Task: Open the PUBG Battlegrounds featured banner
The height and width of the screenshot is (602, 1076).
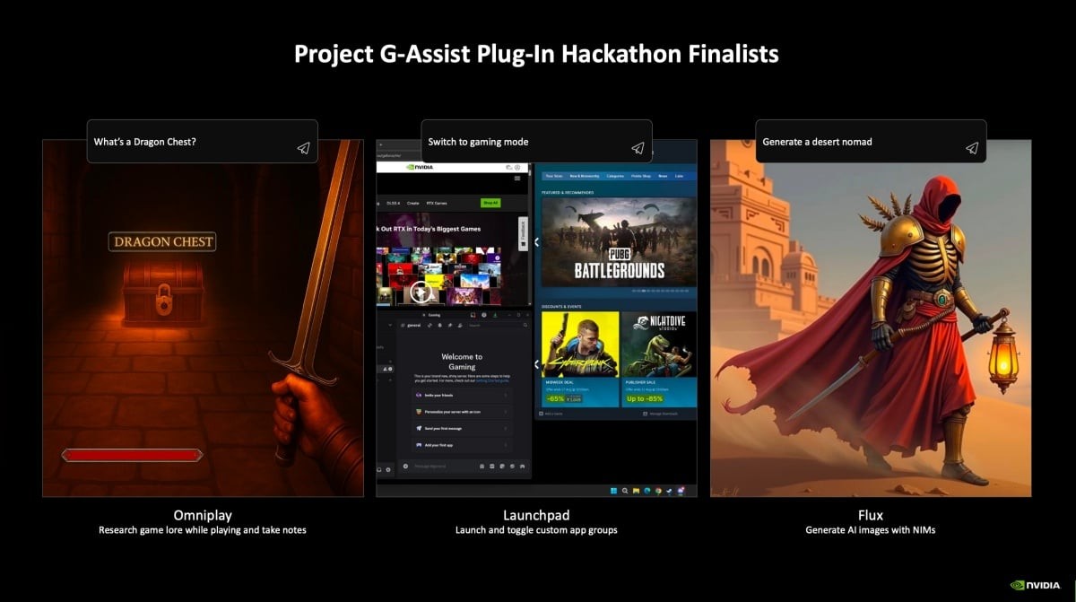Action: point(619,242)
